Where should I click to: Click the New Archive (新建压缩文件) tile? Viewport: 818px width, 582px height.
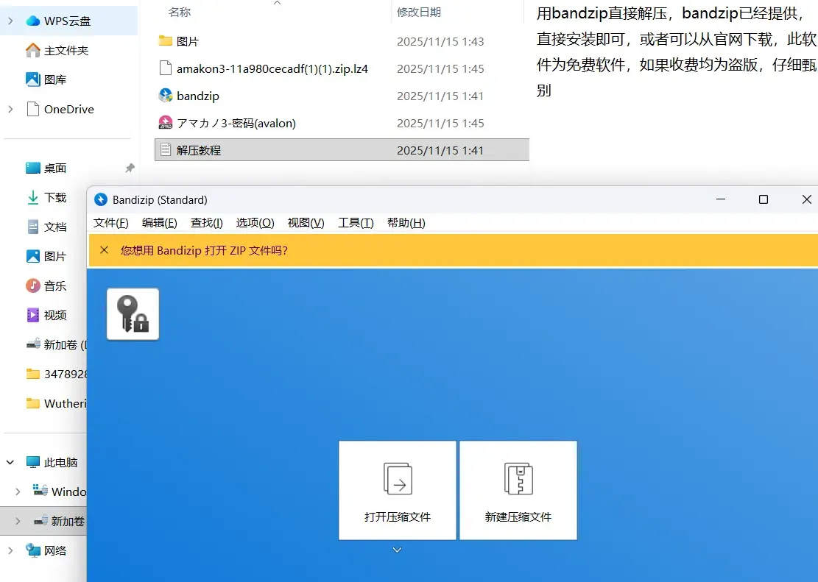click(518, 490)
